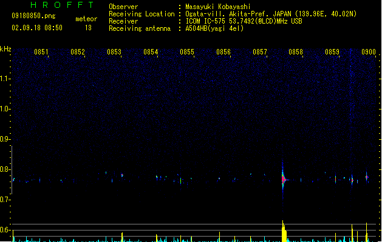This screenshot has width=382, height=242.
Task: Click the meteor echo just after 0853
Action: tap(122, 175)
